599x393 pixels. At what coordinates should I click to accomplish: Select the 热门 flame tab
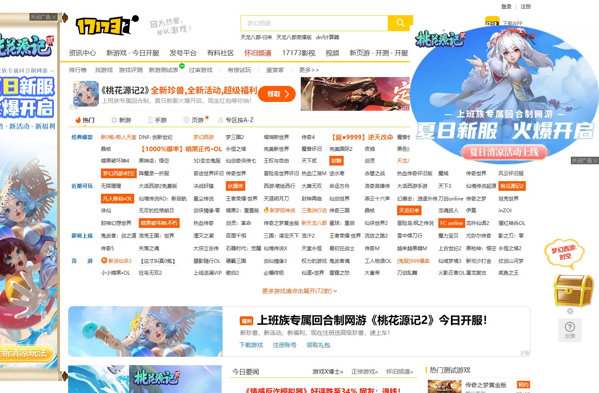[x=85, y=120]
